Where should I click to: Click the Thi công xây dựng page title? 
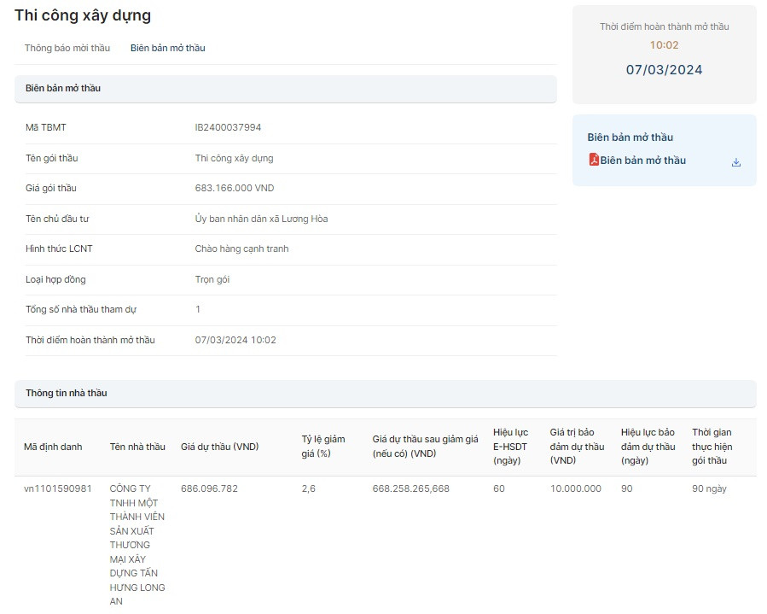(83, 15)
